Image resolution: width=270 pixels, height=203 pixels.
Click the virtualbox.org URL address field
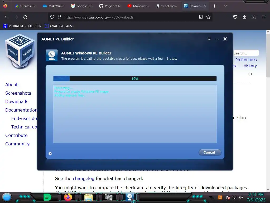[x=131, y=17]
